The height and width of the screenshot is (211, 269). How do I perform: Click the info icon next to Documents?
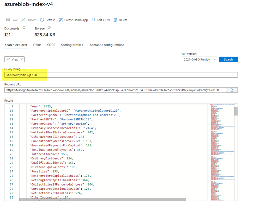[23, 28]
